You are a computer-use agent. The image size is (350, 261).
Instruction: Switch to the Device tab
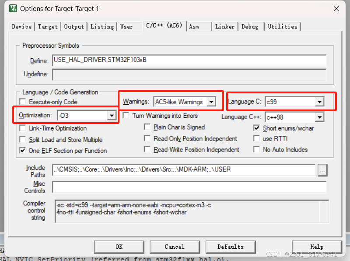point(21,27)
